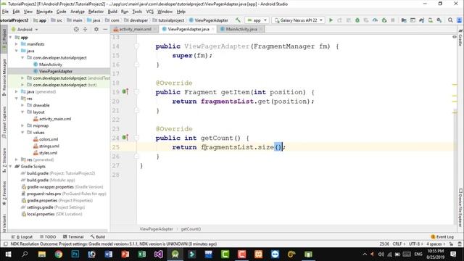Expand the mipmap folder
The image size is (464, 261).
click(22, 125)
